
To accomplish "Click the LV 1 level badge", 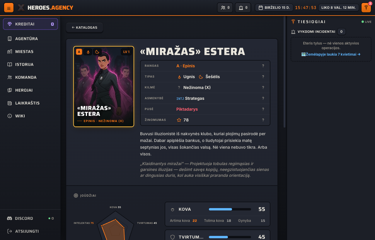I will (126, 52).
